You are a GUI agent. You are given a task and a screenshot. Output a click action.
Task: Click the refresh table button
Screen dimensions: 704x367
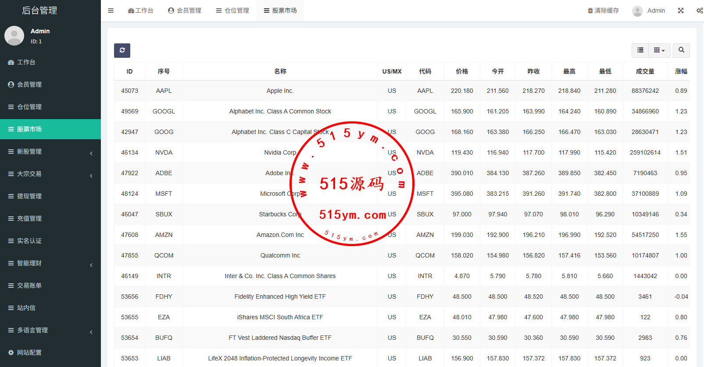(122, 50)
